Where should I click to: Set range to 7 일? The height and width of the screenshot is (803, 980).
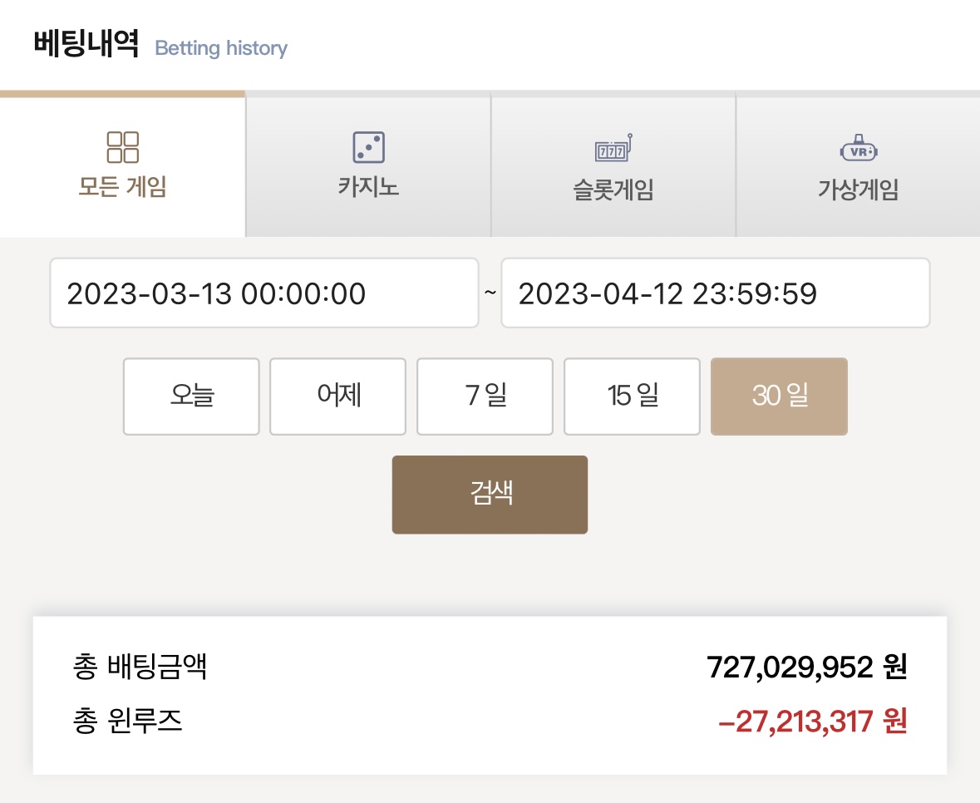tap(485, 397)
